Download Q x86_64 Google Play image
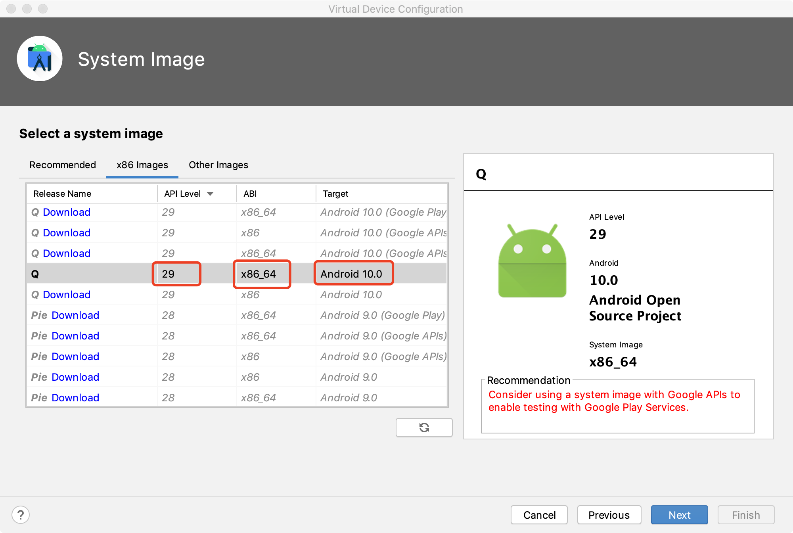 point(67,212)
